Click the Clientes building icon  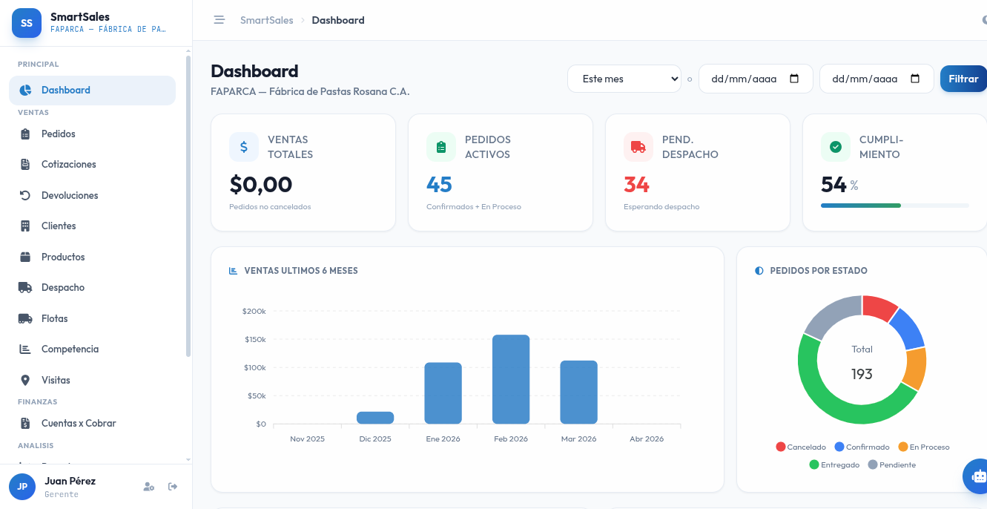tap(25, 226)
